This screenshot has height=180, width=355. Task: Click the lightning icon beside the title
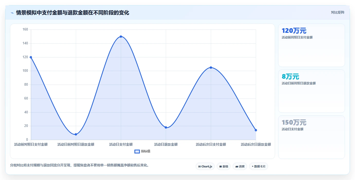[x=12, y=13]
